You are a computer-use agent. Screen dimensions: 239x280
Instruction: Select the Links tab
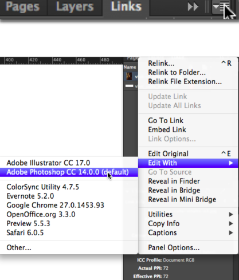click(126, 7)
